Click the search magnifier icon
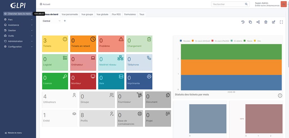Screen dimensions: 289x138 (x=246, y=4)
